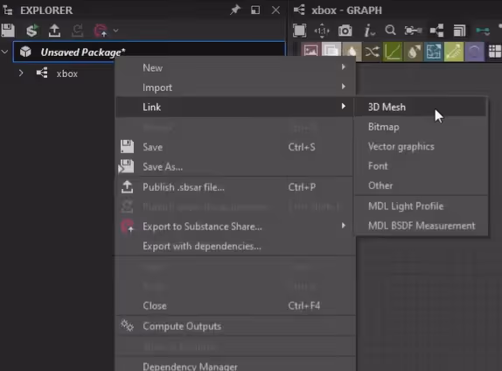
Task: Link an MDL BSDF Measurement
Action: point(421,226)
